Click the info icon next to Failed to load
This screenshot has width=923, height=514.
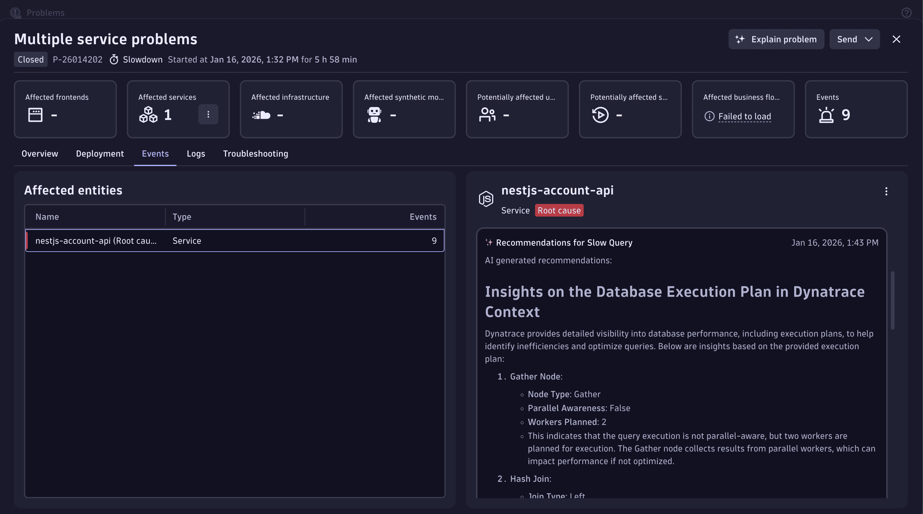(709, 116)
